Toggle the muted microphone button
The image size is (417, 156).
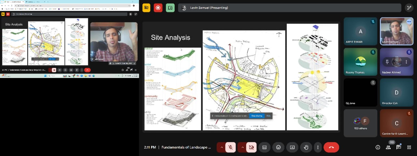pyautogui.click(x=230, y=147)
